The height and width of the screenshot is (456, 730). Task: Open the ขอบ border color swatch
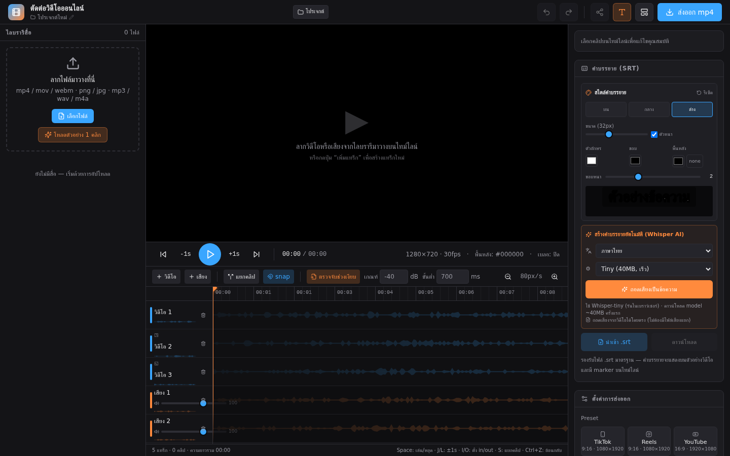coord(635,161)
